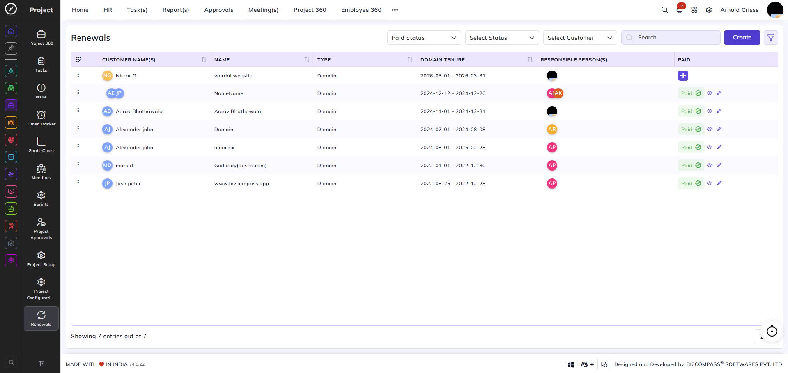Open the notifications bell with badge
Viewport: 788px width, 373px height.
(680, 10)
